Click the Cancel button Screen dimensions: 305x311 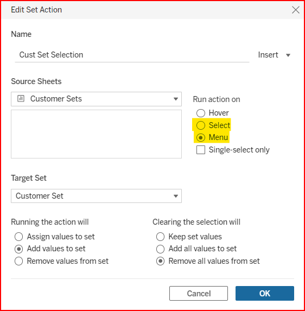(199, 293)
